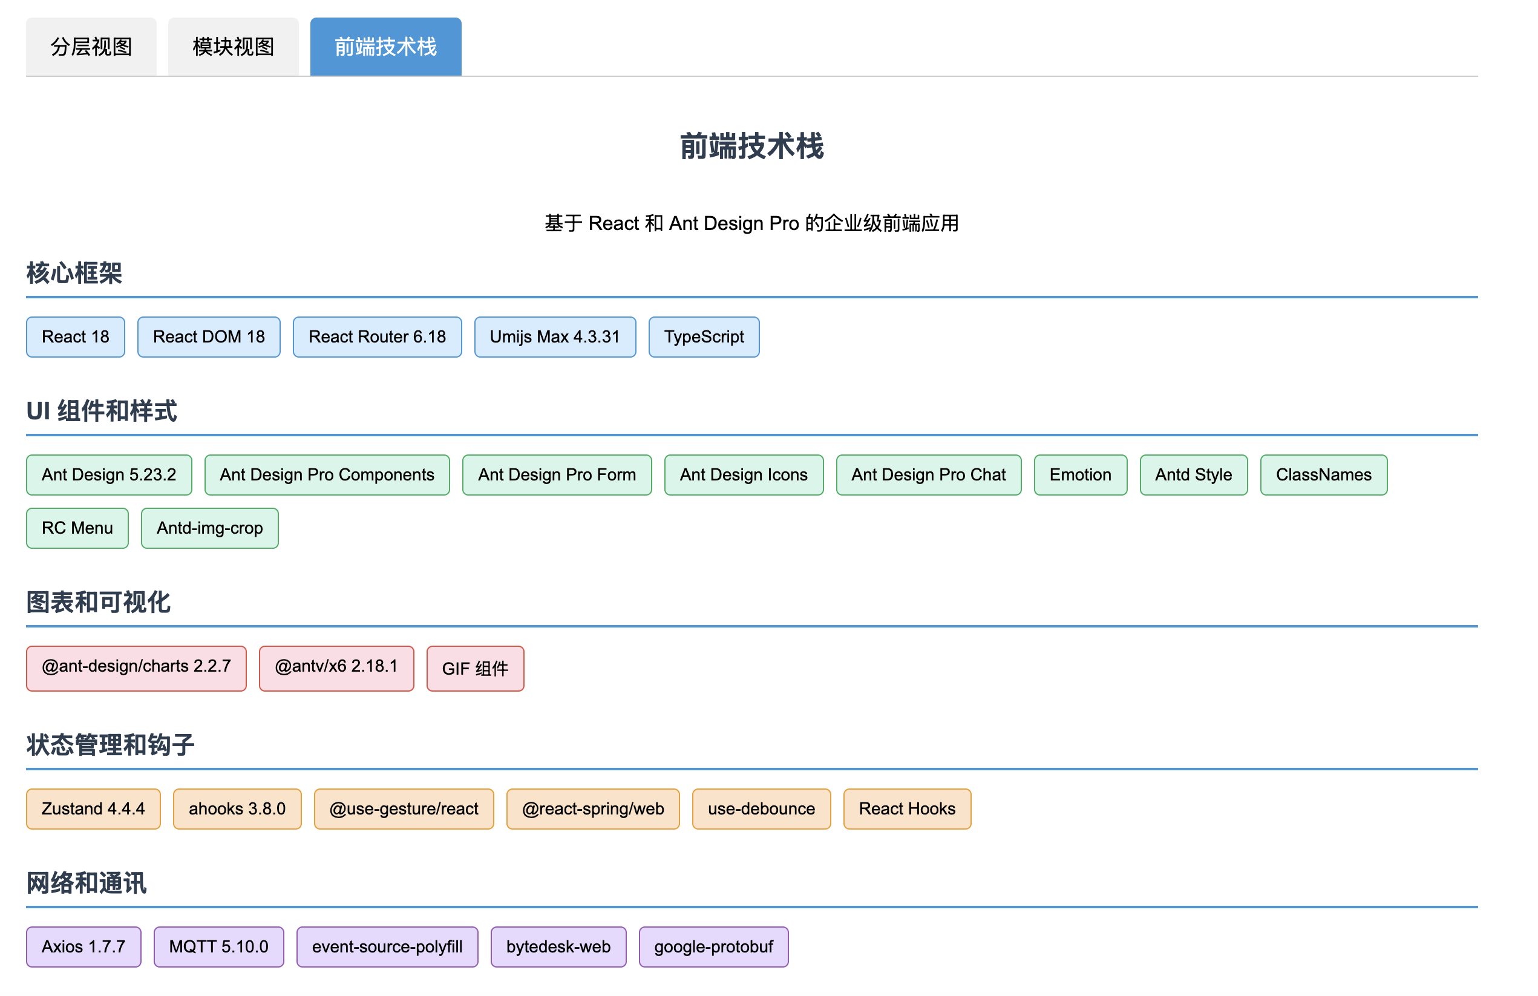Click the Ant Design 5.23.2 badge

(x=108, y=475)
